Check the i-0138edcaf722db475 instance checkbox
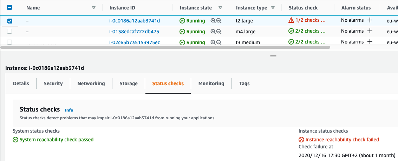Image resolution: width=398 pixels, height=161 pixels. [x=10, y=32]
